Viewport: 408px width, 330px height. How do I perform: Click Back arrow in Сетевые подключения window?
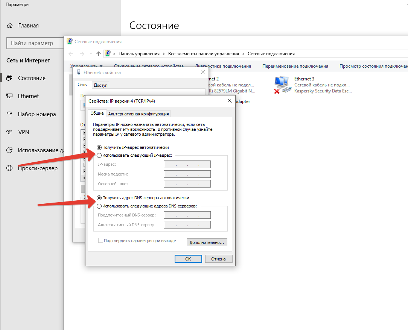pyautogui.click(x=71, y=54)
